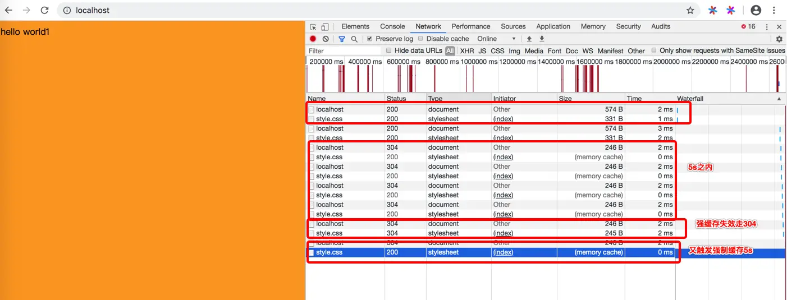Import HAR file with upload arrow
This screenshot has height=300, width=787.
click(x=529, y=39)
